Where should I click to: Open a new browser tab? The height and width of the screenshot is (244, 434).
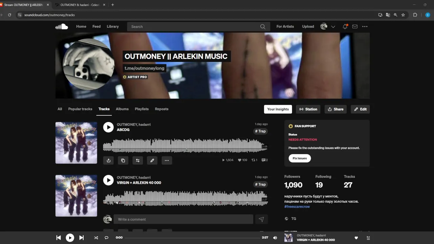(113, 5)
